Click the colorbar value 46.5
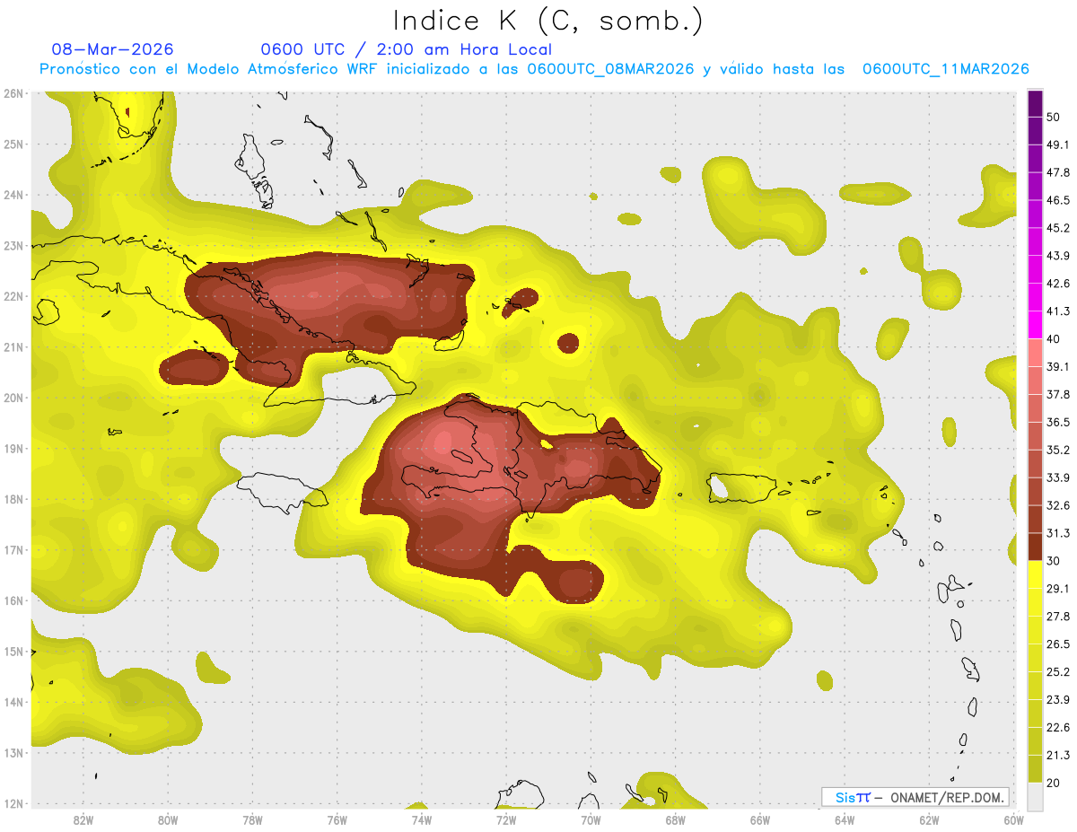This screenshot has height=832, width=1077. coord(1057,200)
